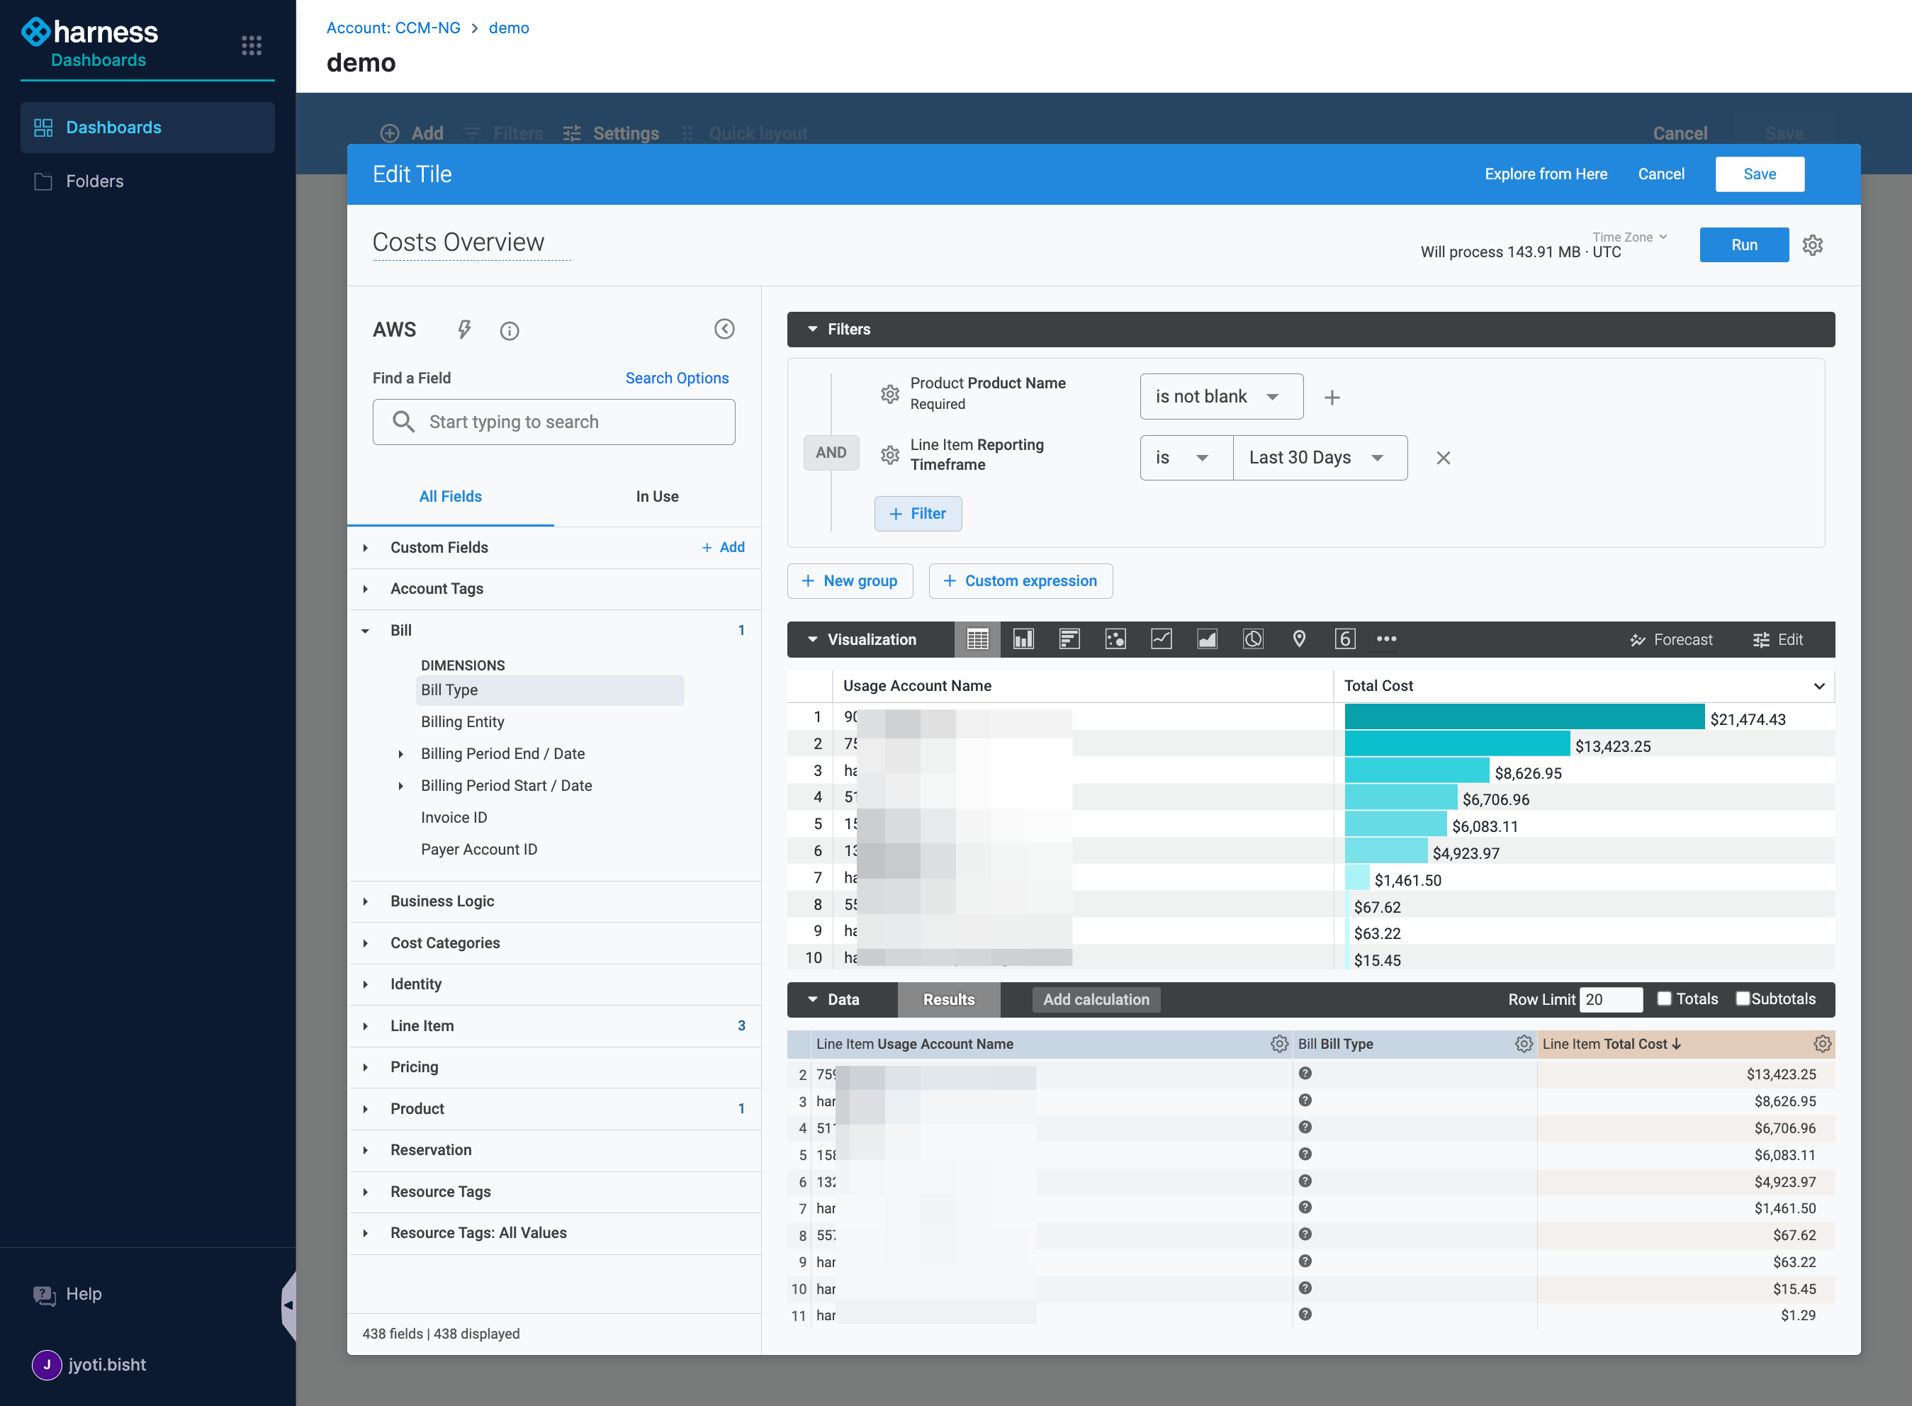Open the Harness module switcher grid
This screenshot has width=1912, height=1406.
(x=251, y=46)
